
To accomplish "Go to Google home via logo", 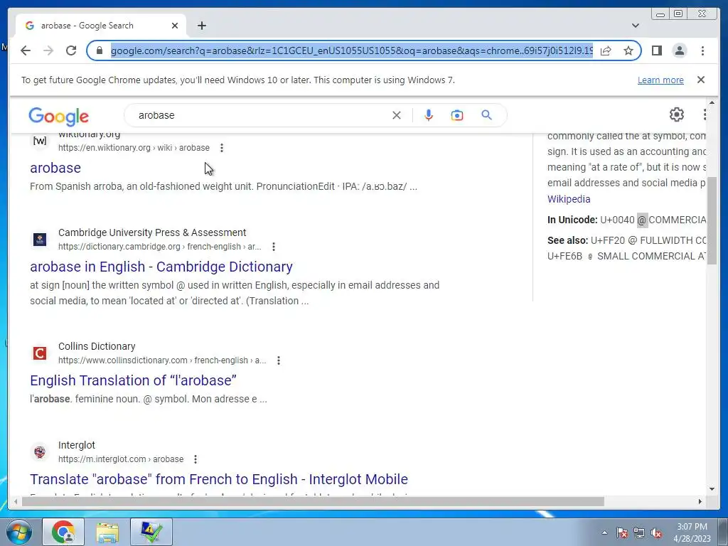I will click(58, 117).
